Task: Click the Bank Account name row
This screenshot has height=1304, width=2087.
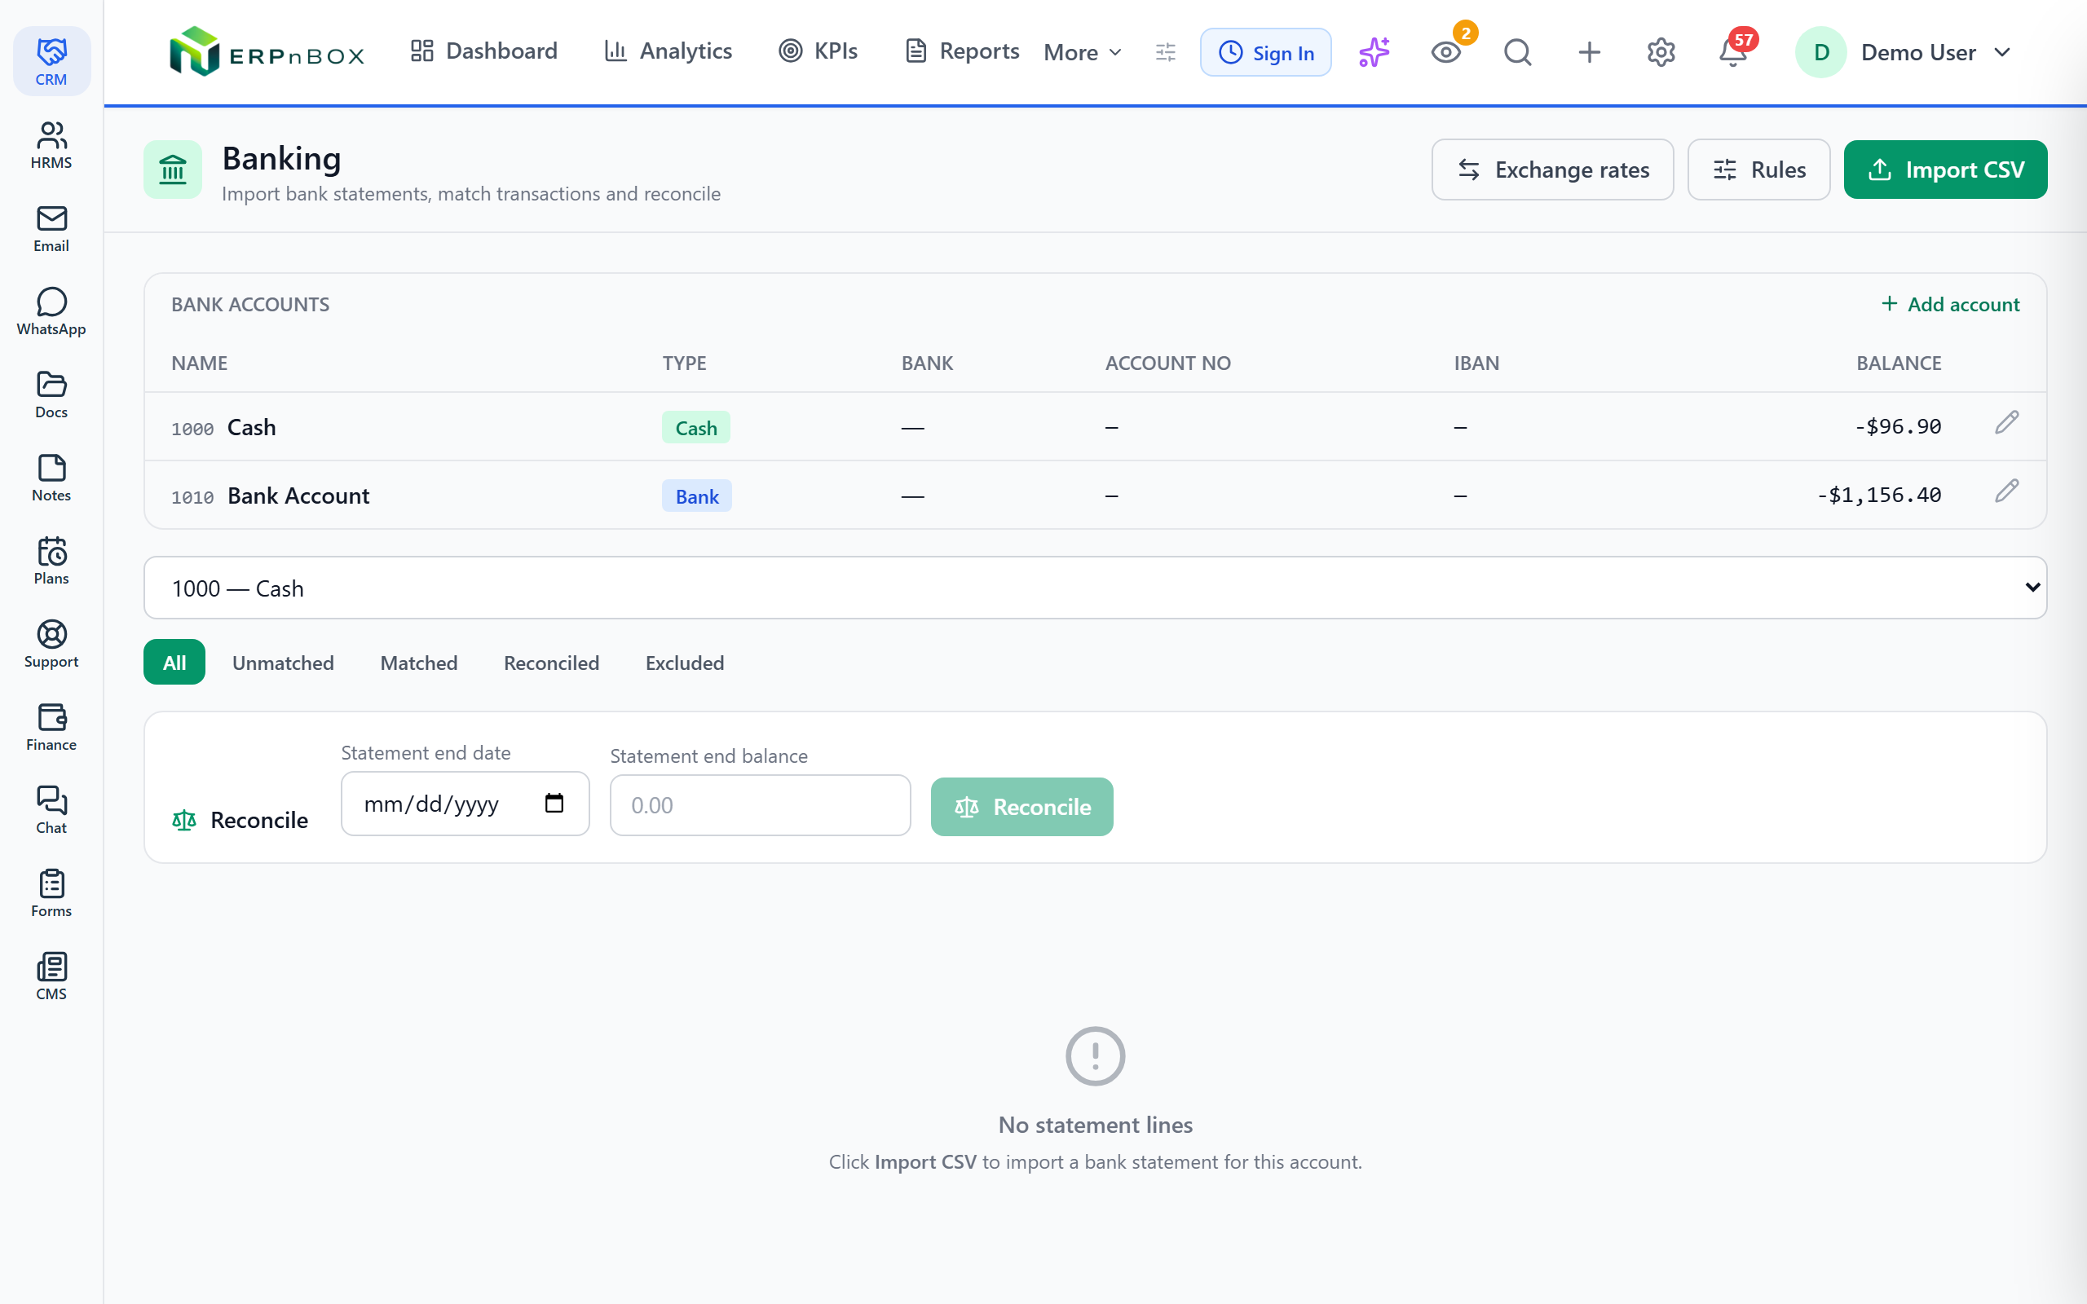Action: (298, 495)
